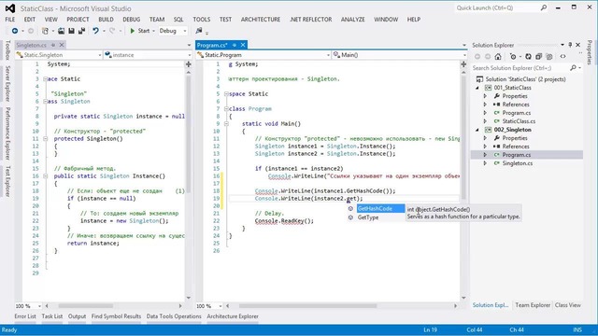Click the Redo arrow icon
This screenshot has height=336, width=598.
112,31
